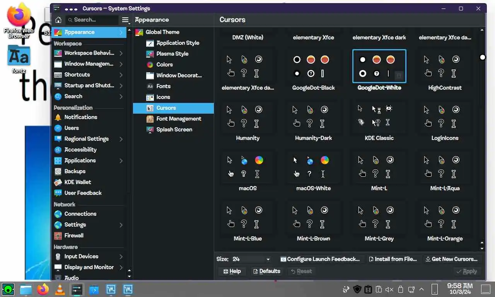Click the Fonts icon
This screenshot has height=297, width=495.
pyautogui.click(x=150, y=86)
